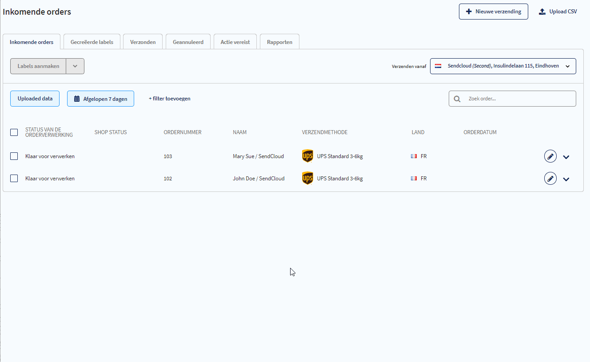
Task: Open the Verzonden tab
Action: [x=143, y=42]
